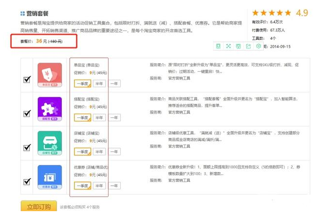The height and width of the screenshot is (216, 313).
Task: Click the package price 36 元
Action: point(41,41)
